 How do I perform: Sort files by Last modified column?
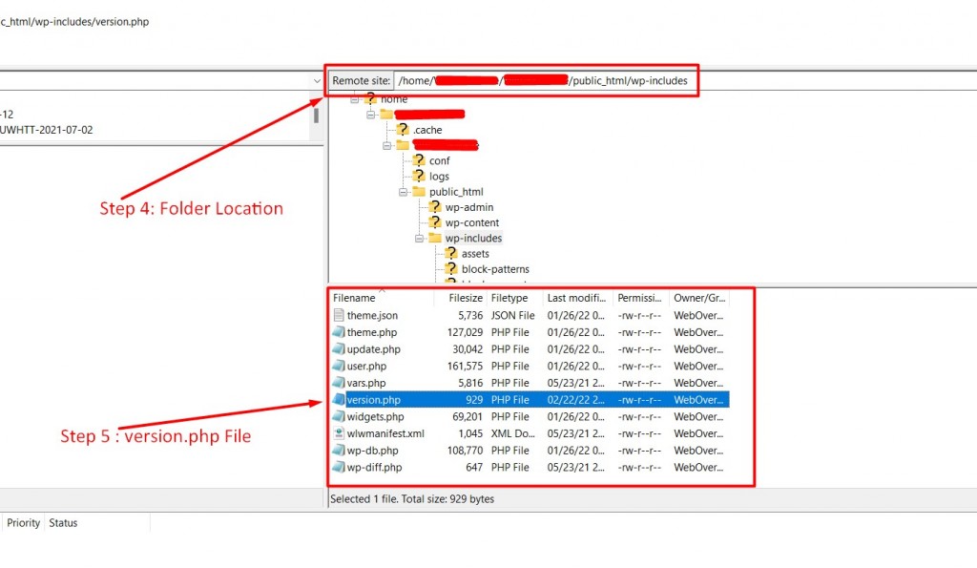578,298
